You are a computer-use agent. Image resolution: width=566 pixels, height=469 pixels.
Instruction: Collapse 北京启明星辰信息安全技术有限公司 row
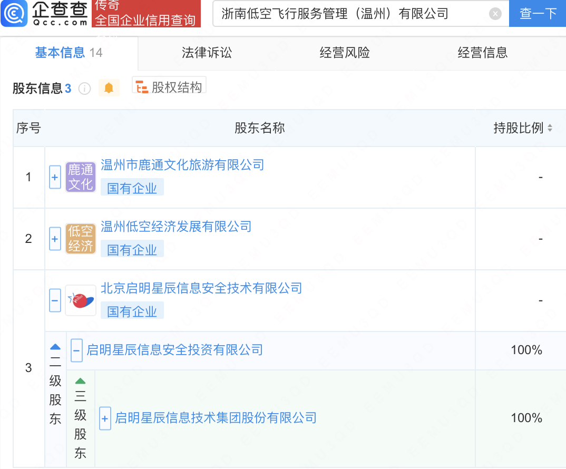pyautogui.click(x=55, y=300)
